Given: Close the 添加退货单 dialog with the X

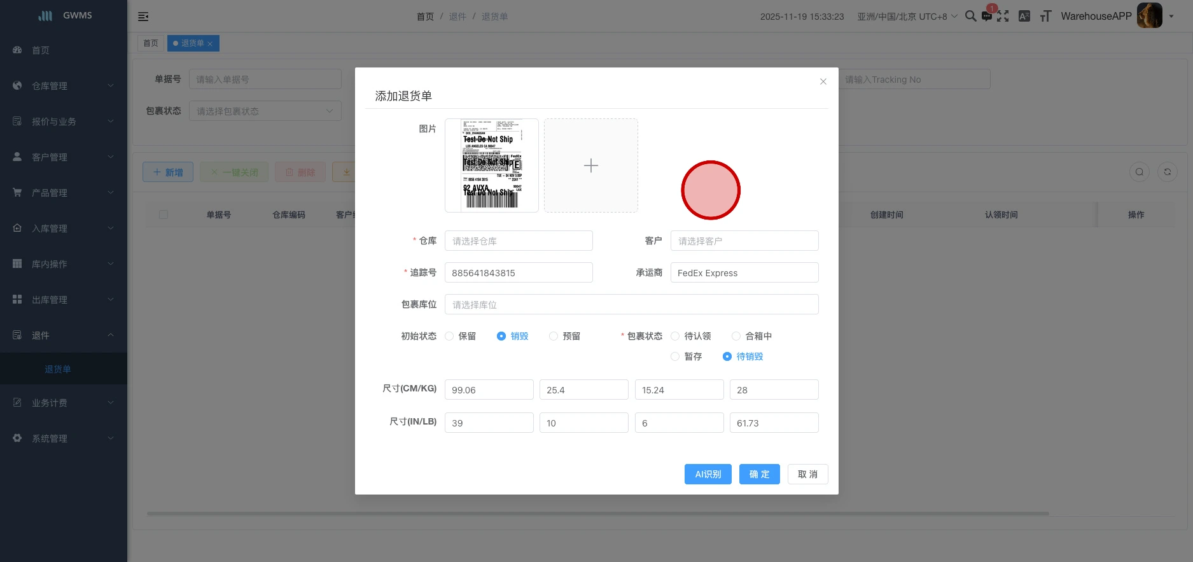Looking at the screenshot, I should 823,81.
